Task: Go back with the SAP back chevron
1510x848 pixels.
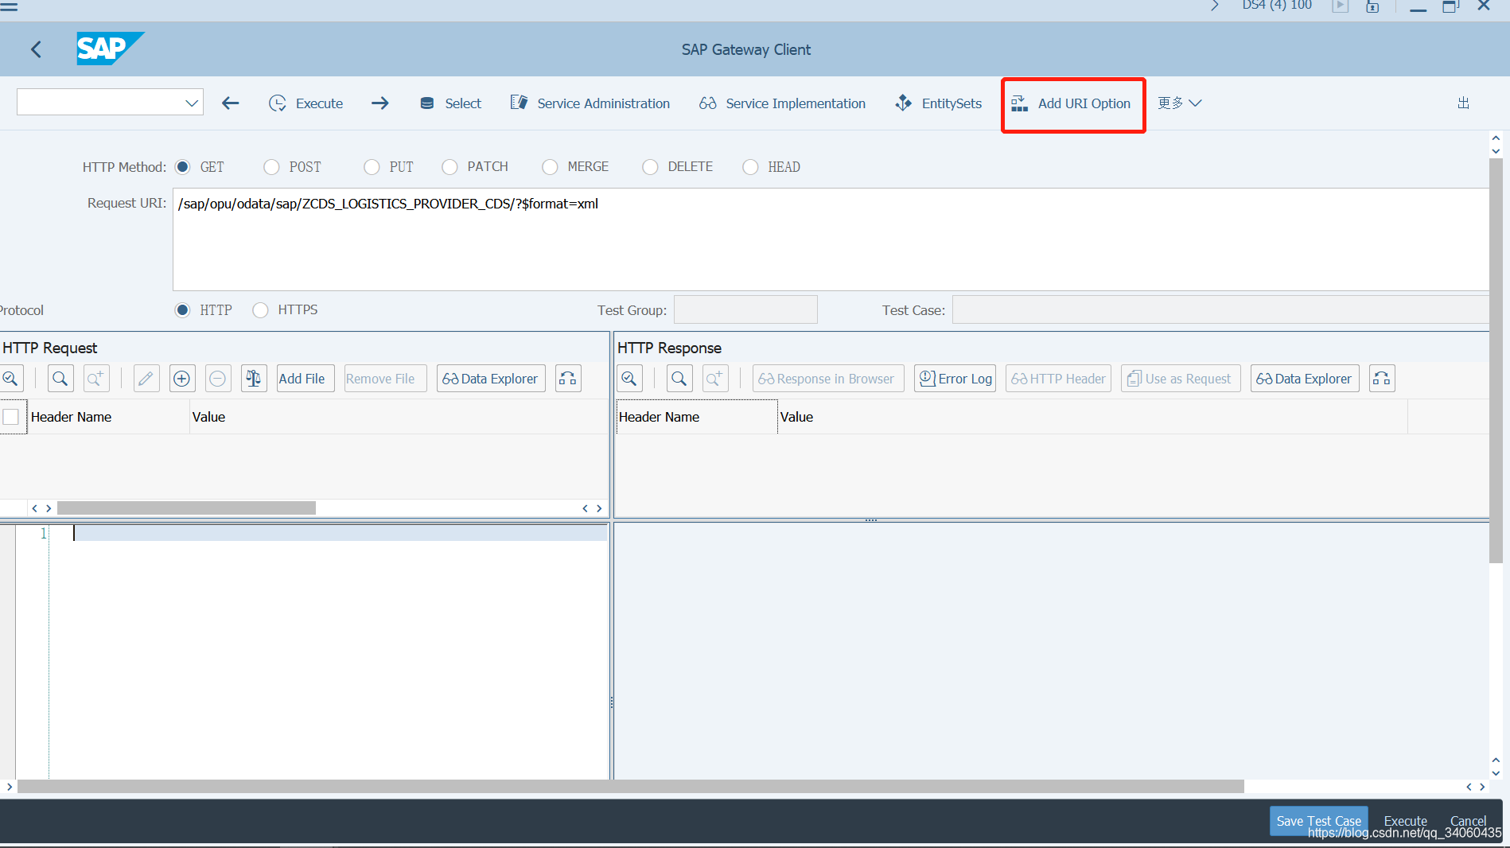Action: pyautogui.click(x=36, y=49)
